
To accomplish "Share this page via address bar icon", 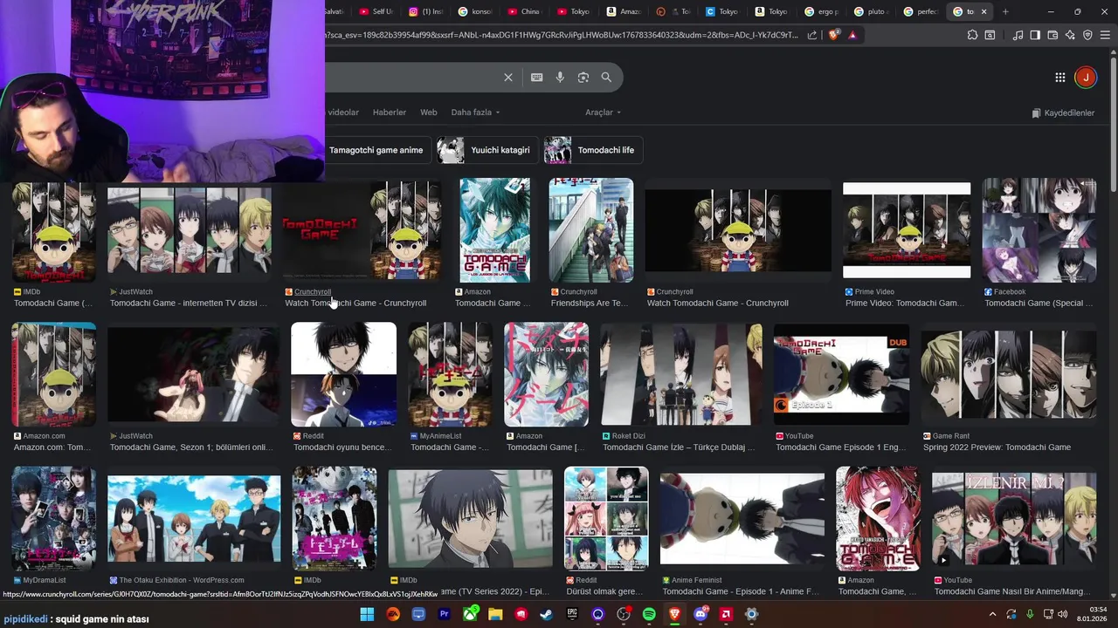I will click(x=812, y=35).
